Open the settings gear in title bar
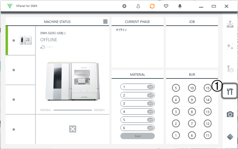Viewport: 238px width, 149px height. [124, 6]
